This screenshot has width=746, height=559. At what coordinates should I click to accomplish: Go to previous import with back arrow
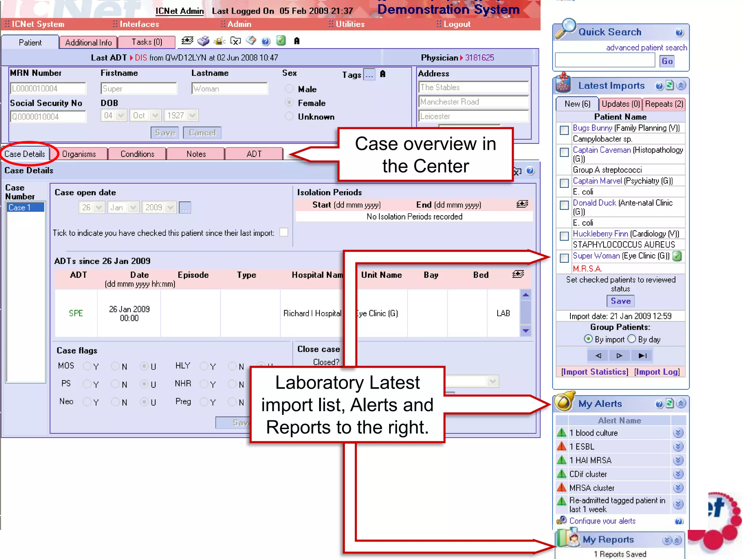pyautogui.click(x=598, y=356)
